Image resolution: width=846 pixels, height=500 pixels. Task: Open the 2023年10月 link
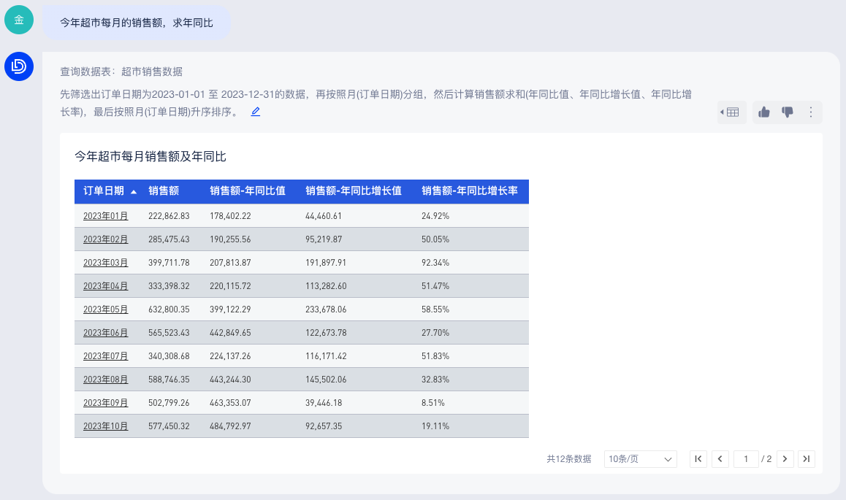tap(105, 426)
